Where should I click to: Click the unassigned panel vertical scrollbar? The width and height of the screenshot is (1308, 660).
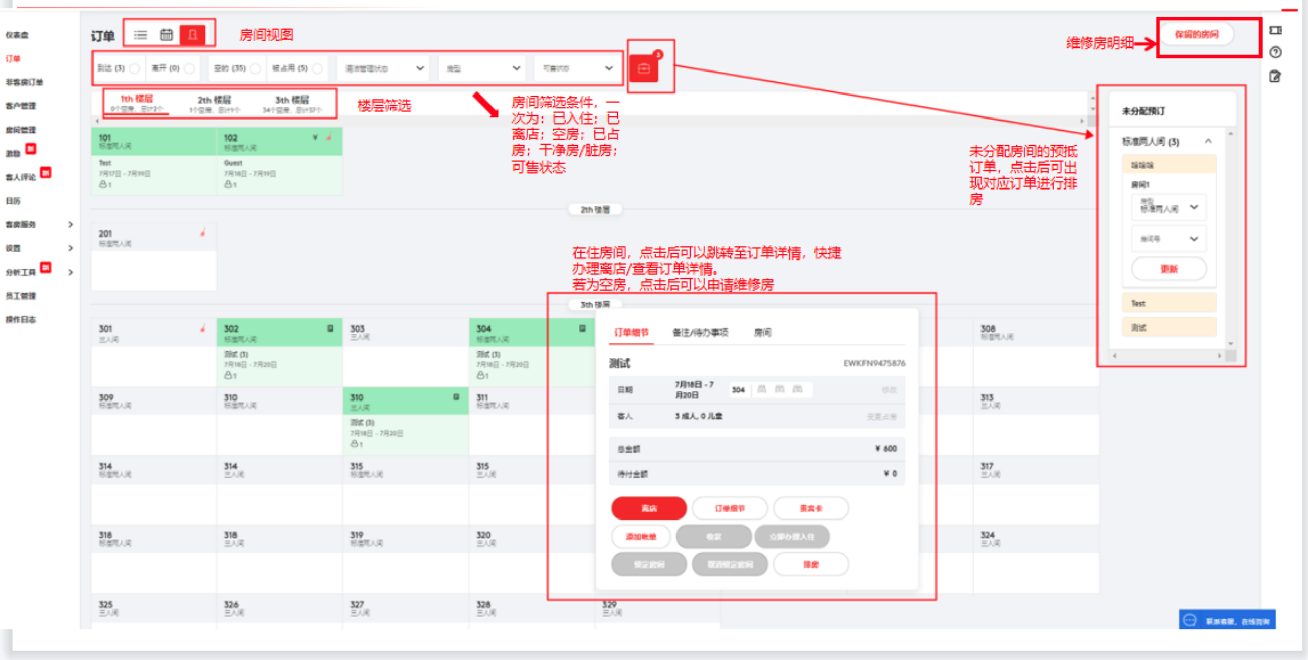pyautogui.click(x=1231, y=238)
